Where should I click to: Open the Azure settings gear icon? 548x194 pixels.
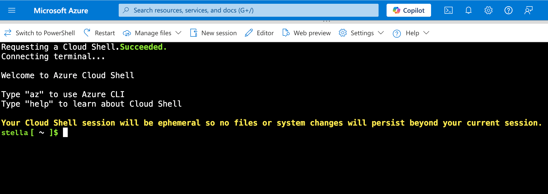tap(488, 10)
